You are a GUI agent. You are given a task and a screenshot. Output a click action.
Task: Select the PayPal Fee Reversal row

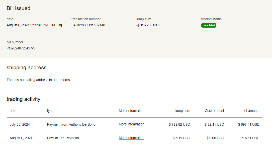[x=63, y=138]
